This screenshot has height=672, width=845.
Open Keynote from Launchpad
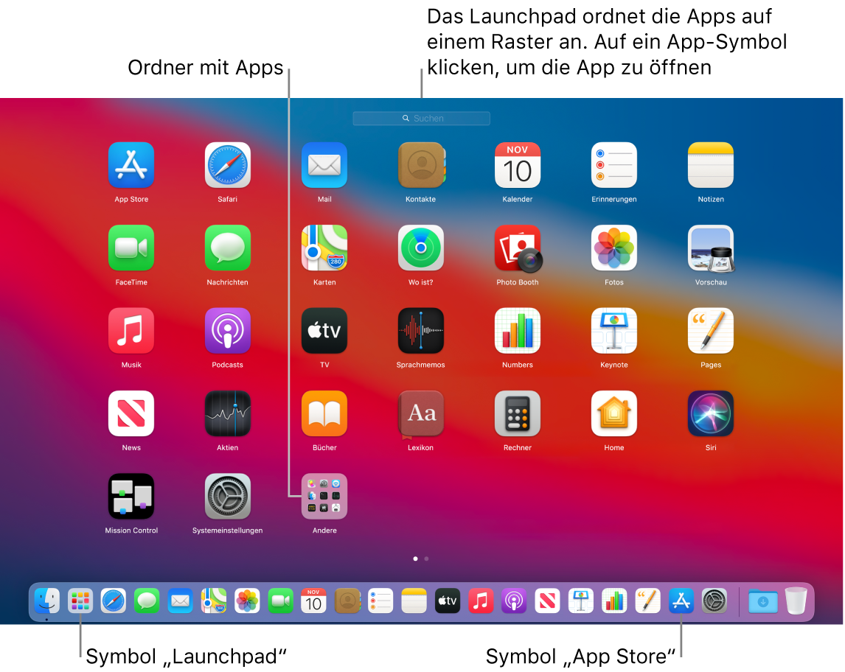tap(613, 331)
